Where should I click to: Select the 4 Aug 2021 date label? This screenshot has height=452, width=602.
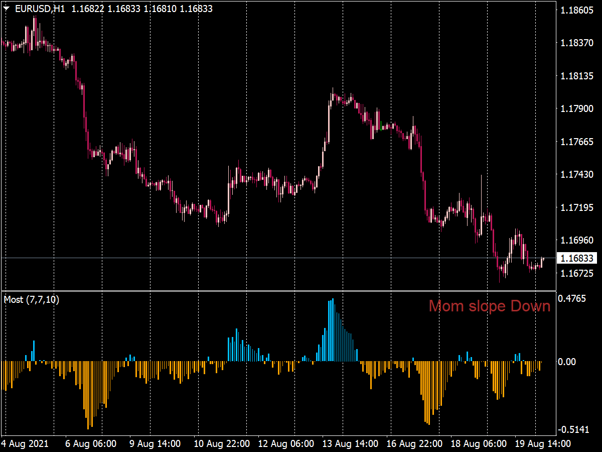coord(25,444)
